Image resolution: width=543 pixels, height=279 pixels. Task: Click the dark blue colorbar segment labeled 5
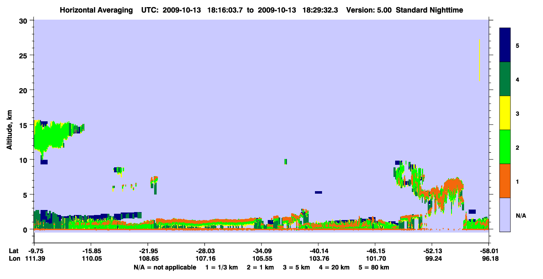(505, 45)
